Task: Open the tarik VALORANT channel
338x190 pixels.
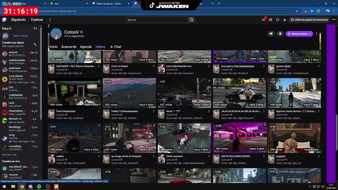Action: pos(20,104)
